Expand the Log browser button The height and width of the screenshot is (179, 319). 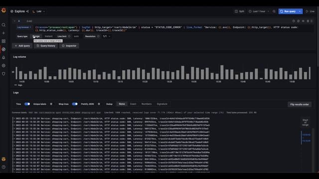tap(24, 27)
